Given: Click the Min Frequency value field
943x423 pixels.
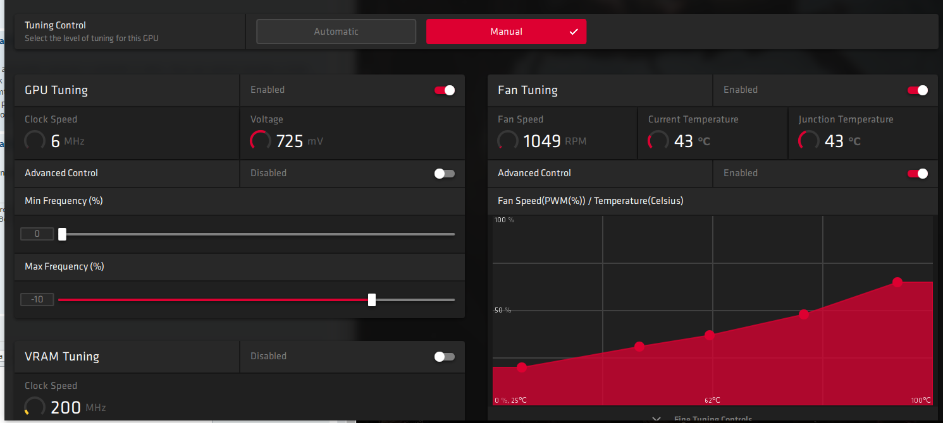Looking at the screenshot, I should pyautogui.click(x=37, y=234).
